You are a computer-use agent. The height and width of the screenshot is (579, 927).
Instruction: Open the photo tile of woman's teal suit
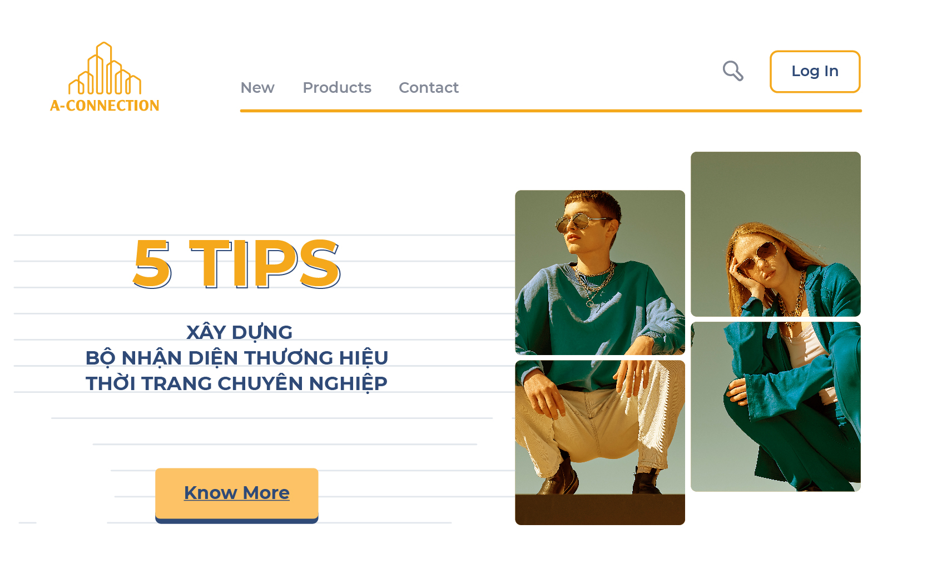coord(776,407)
